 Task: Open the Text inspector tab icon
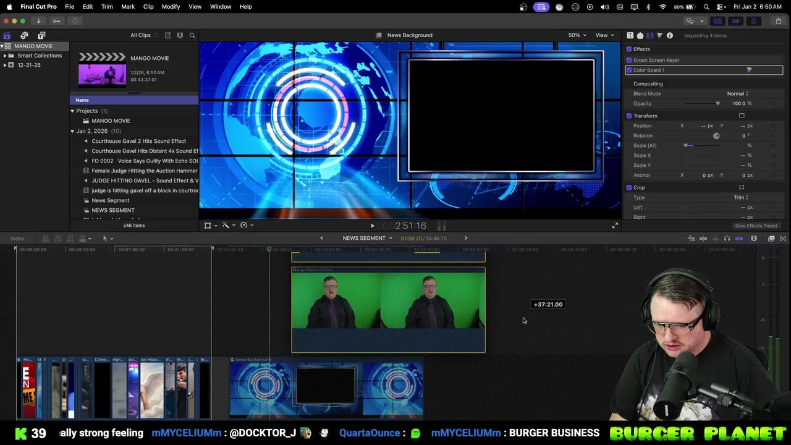(630, 35)
